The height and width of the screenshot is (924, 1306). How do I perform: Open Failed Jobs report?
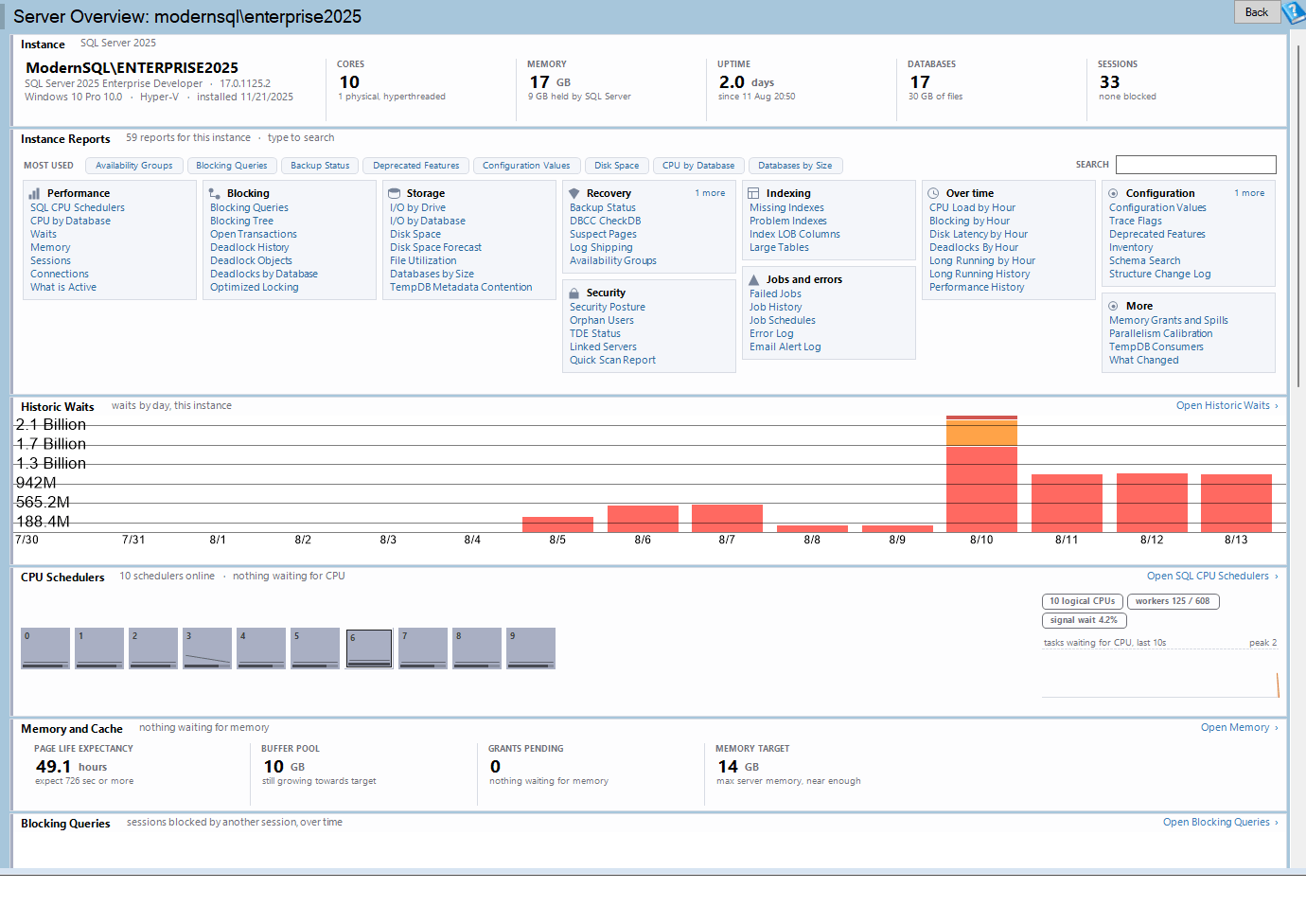(x=775, y=293)
